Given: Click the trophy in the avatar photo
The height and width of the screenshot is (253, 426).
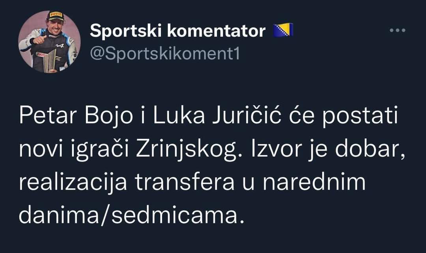Looking at the screenshot, I should pyautogui.click(x=50, y=61).
